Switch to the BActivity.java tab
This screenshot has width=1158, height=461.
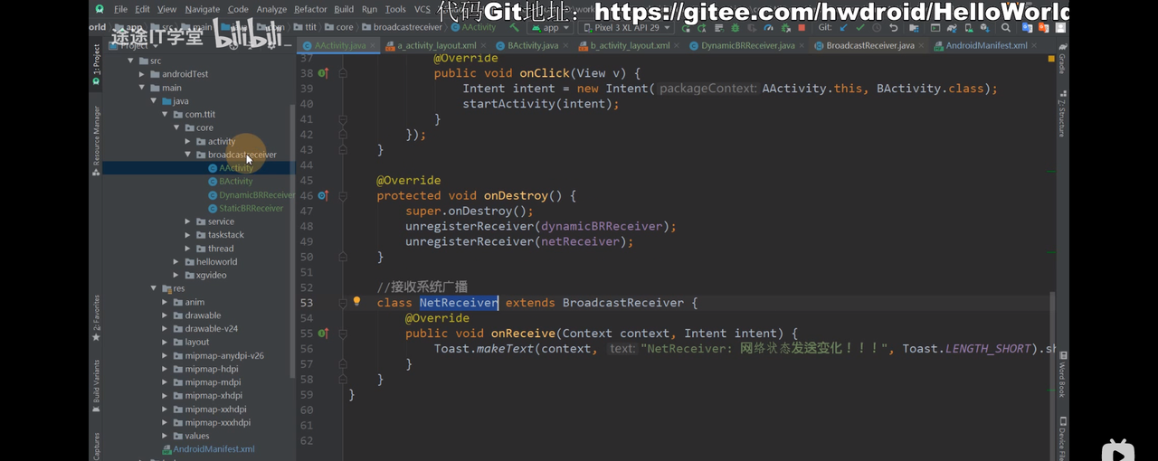click(x=533, y=45)
